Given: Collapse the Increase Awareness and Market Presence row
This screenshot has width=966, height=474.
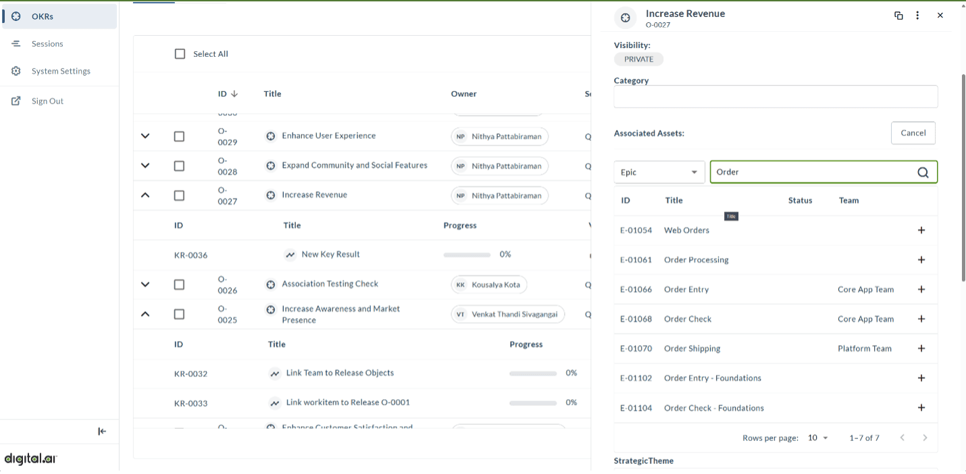Looking at the screenshot, I should pos(145,315).
